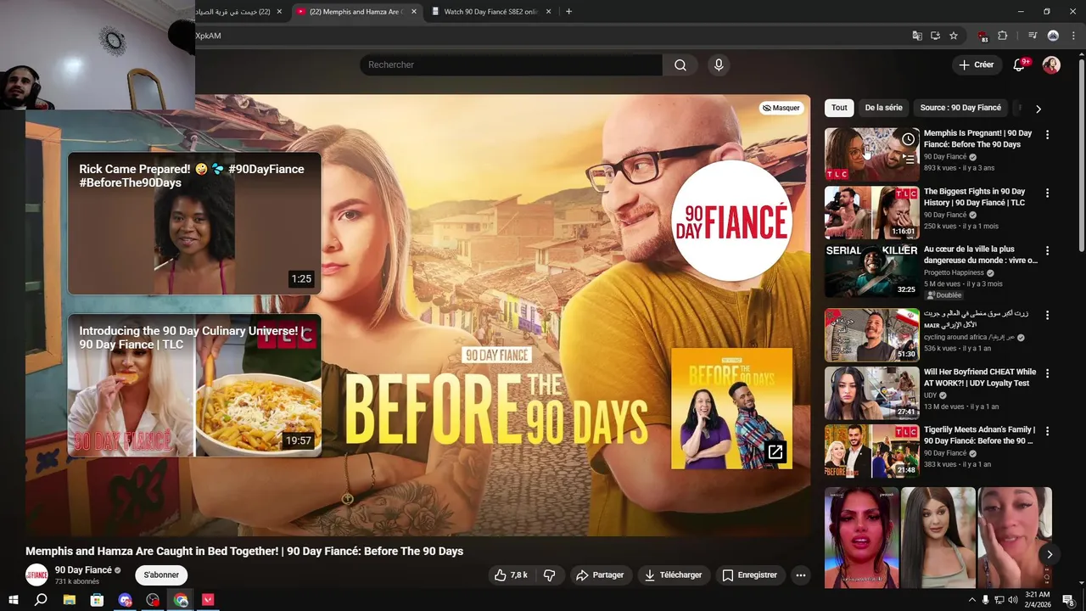
Task: Click the translate page icon in address bar
Action: pyautogui.click(x=917, y=36)
